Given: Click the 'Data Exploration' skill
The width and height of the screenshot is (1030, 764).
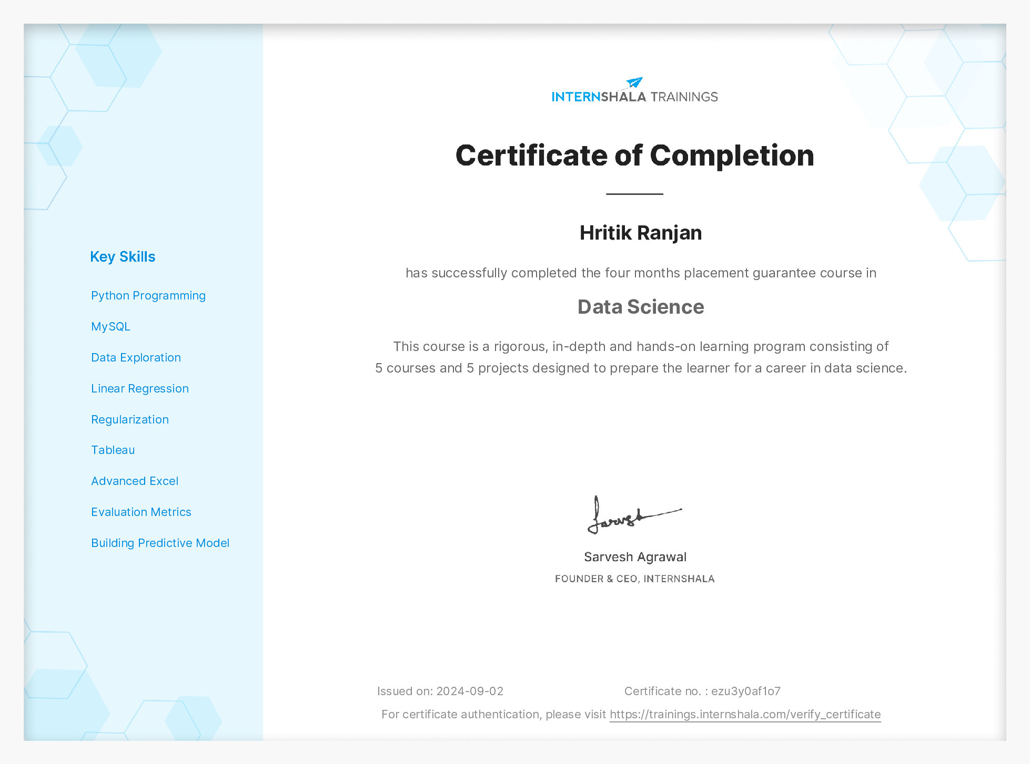Looking at the screenshot, I should (x=136, y=358).
